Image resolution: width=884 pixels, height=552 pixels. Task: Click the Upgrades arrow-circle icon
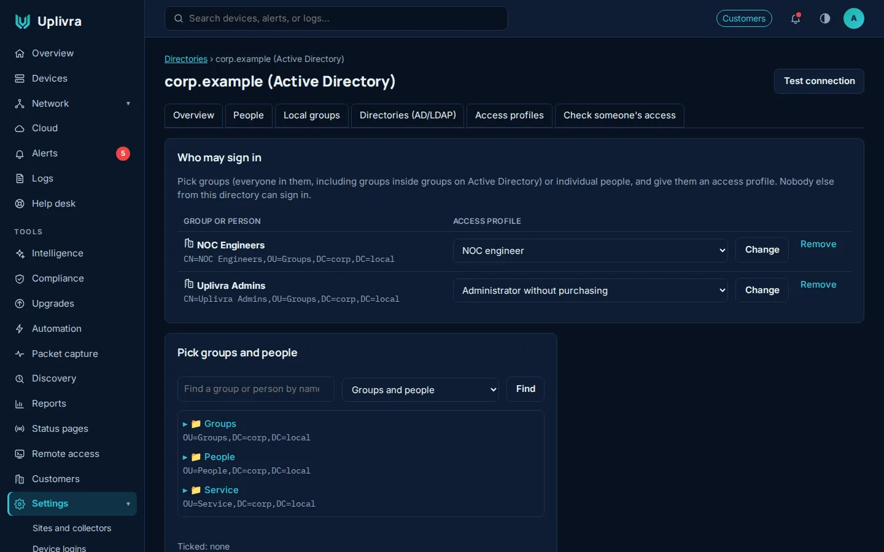click(20, 304)
